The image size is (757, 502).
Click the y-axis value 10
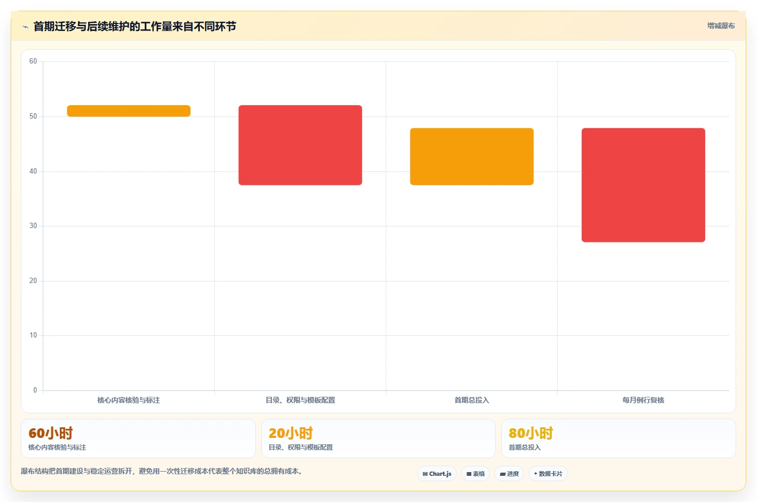pyautogui.click(x=33, y=335)
